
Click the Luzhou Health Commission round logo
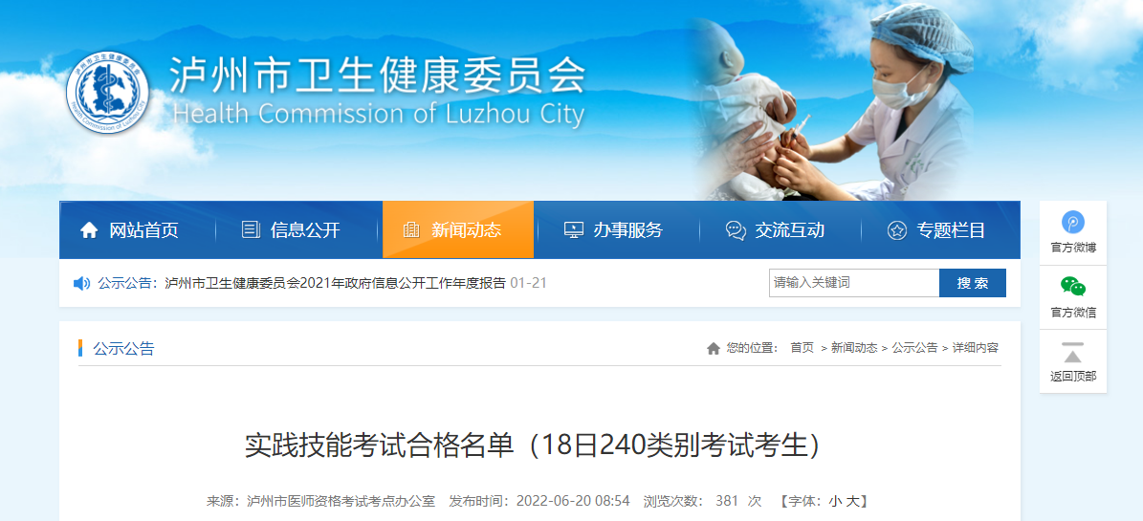(108, 93)
